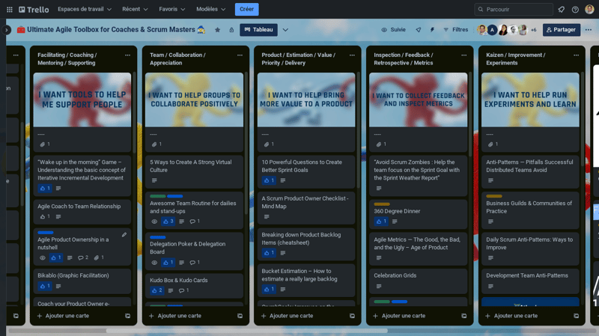This screenshot has height=336, width=599.
Task: Open Inspection / Feedback list actions menu
Action: coord(463,55)
